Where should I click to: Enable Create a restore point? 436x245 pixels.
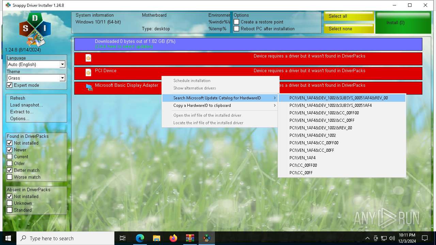236,22
